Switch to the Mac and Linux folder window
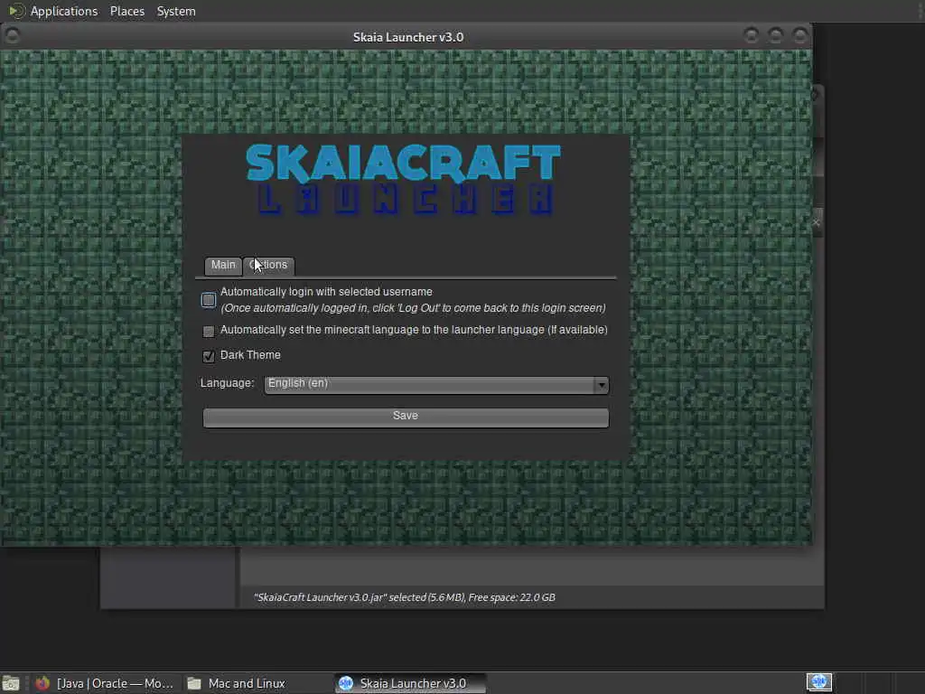This screenshot has width=925, height=694. 236,683
